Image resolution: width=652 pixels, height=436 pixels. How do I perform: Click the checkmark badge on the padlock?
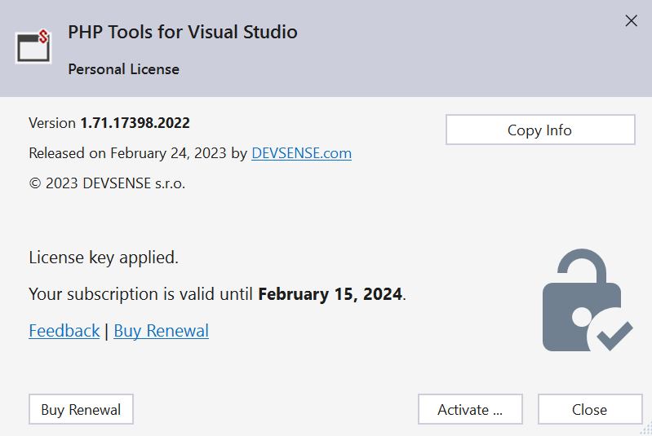614,333
